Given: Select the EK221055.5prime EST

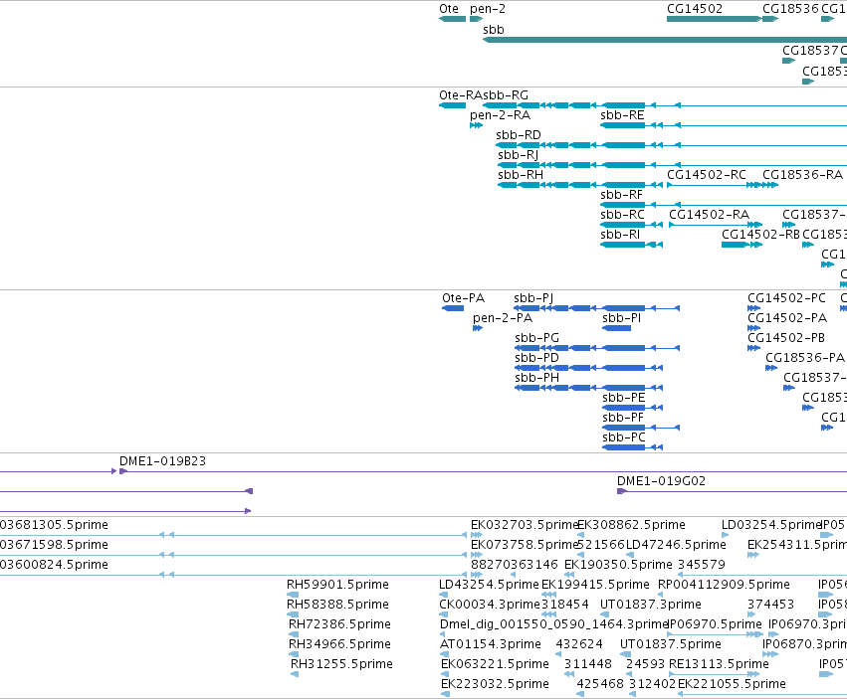Looking at the screenshot, I should [762, 695].
